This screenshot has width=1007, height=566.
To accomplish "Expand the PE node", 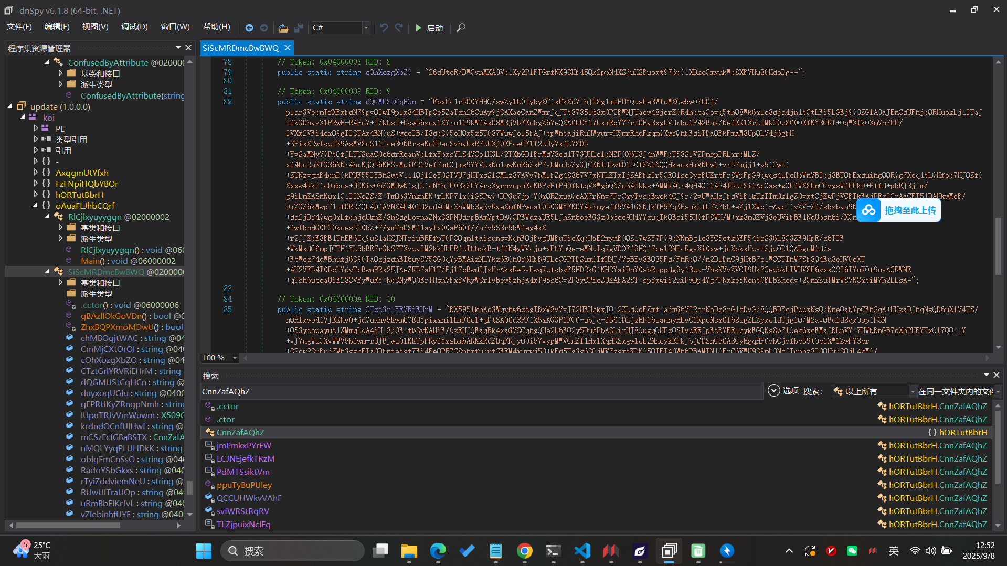I will coord(35,129).
